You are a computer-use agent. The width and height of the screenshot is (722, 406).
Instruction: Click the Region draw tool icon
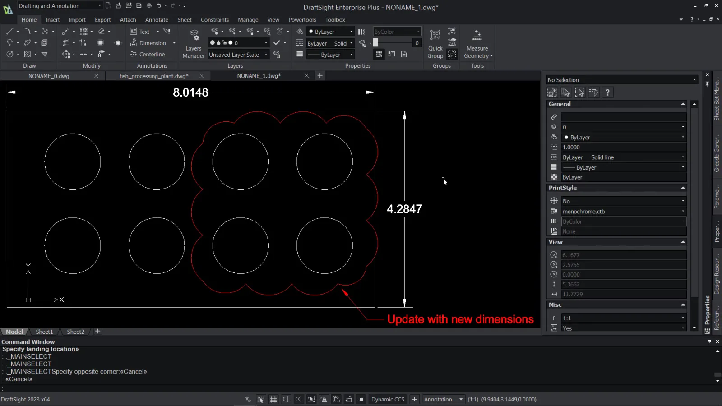[x=44, y=42]
